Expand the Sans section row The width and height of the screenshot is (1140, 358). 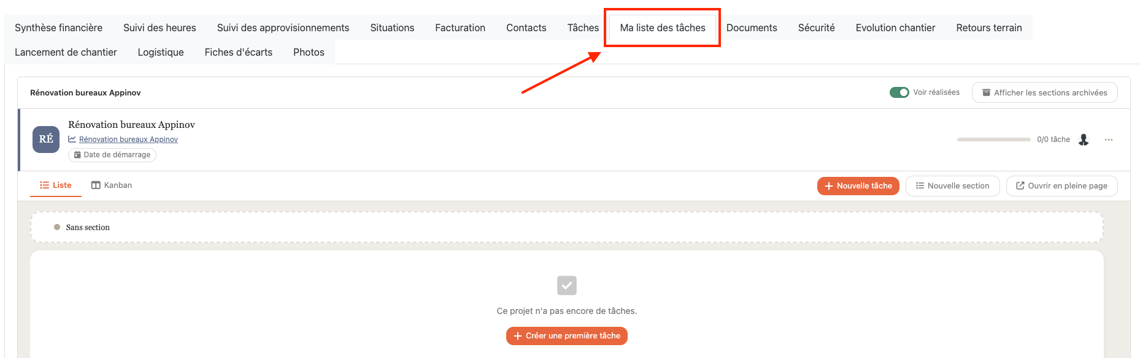click(567, 227)
